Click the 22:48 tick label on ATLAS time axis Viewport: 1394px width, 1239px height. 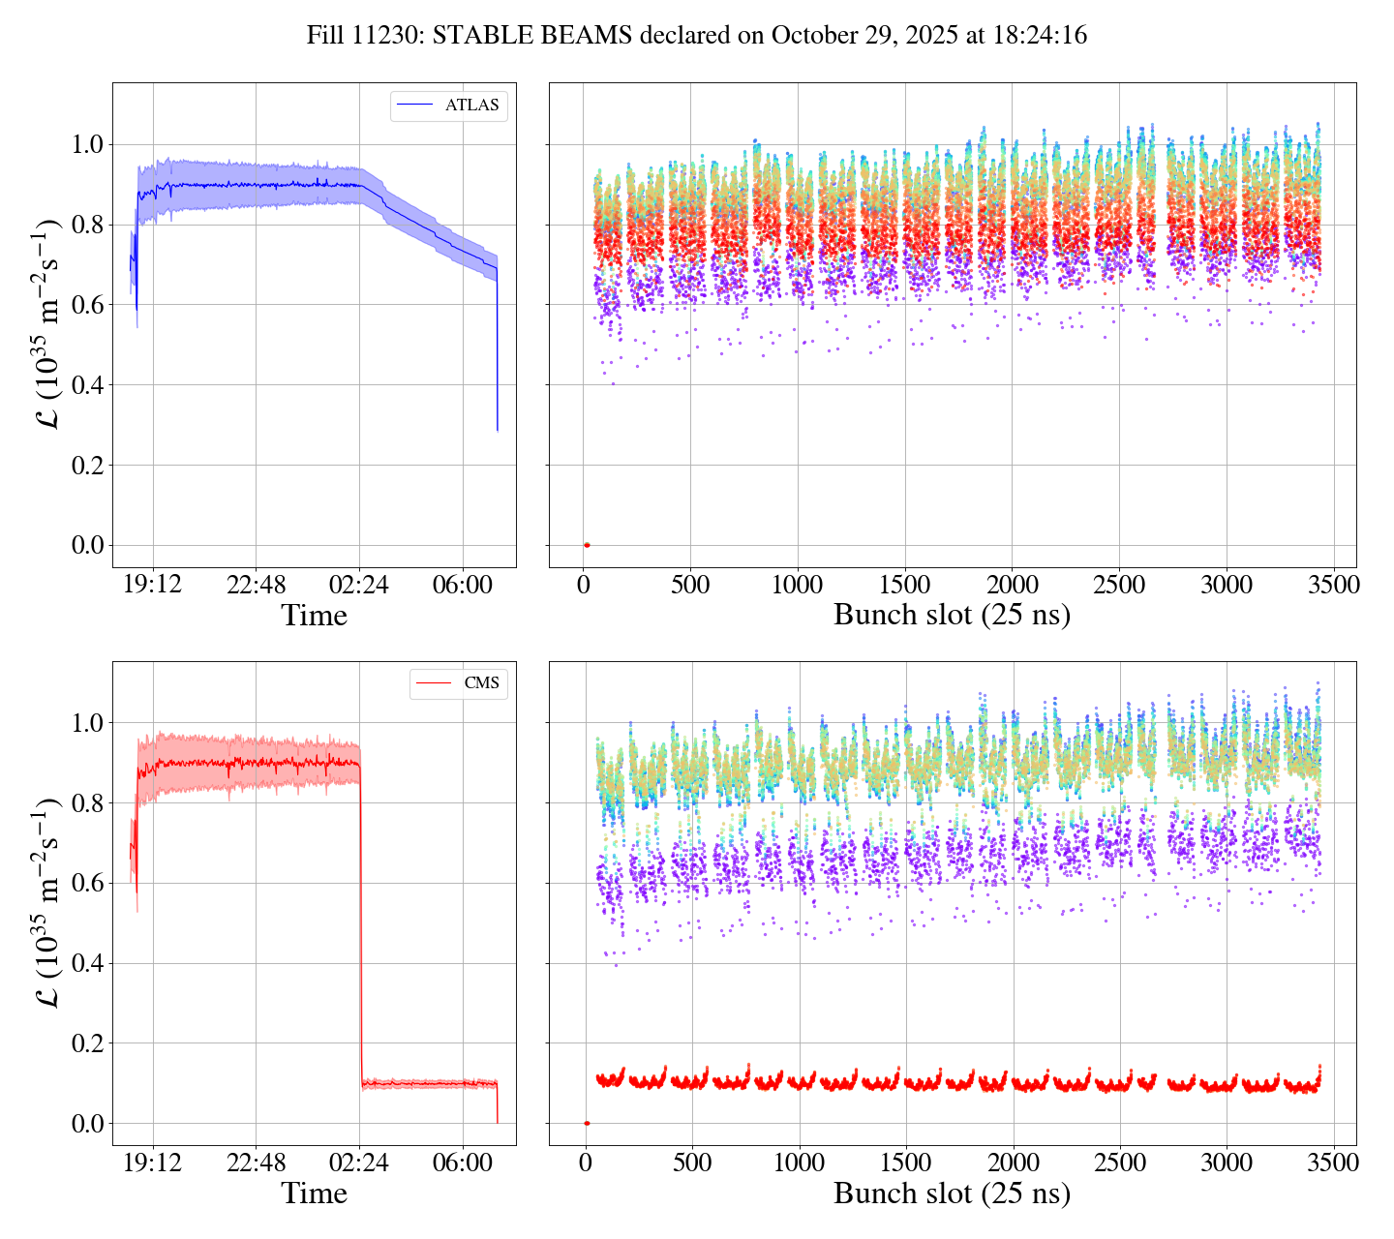pos(257,585)
